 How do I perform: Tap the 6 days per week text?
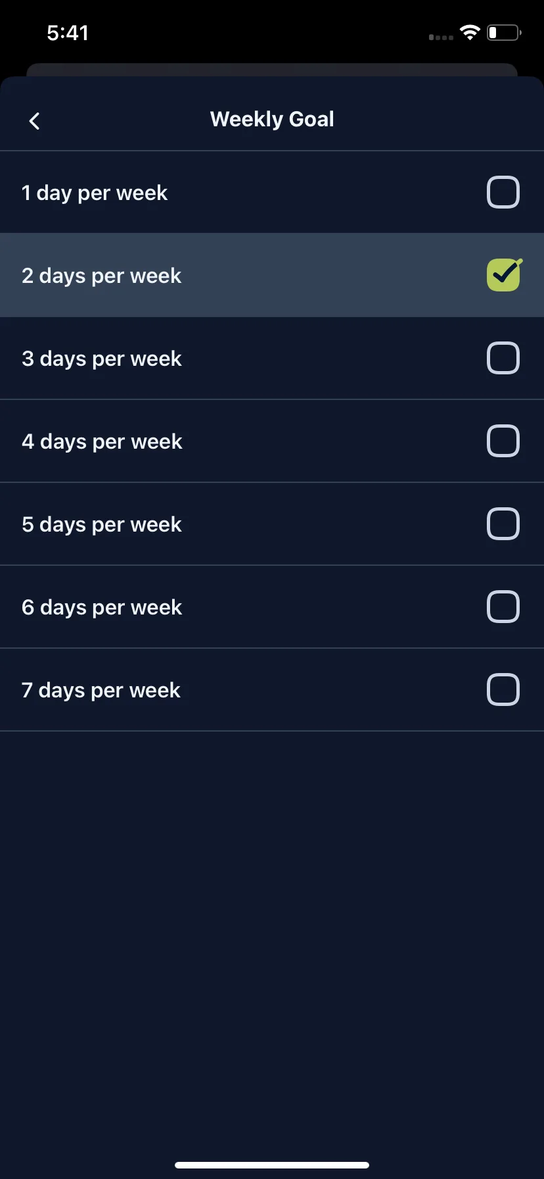102,608
